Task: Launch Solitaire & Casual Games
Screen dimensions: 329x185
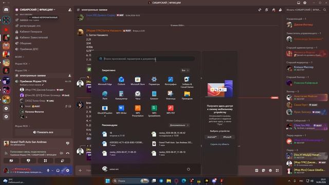Action: [x=187, y=82]
